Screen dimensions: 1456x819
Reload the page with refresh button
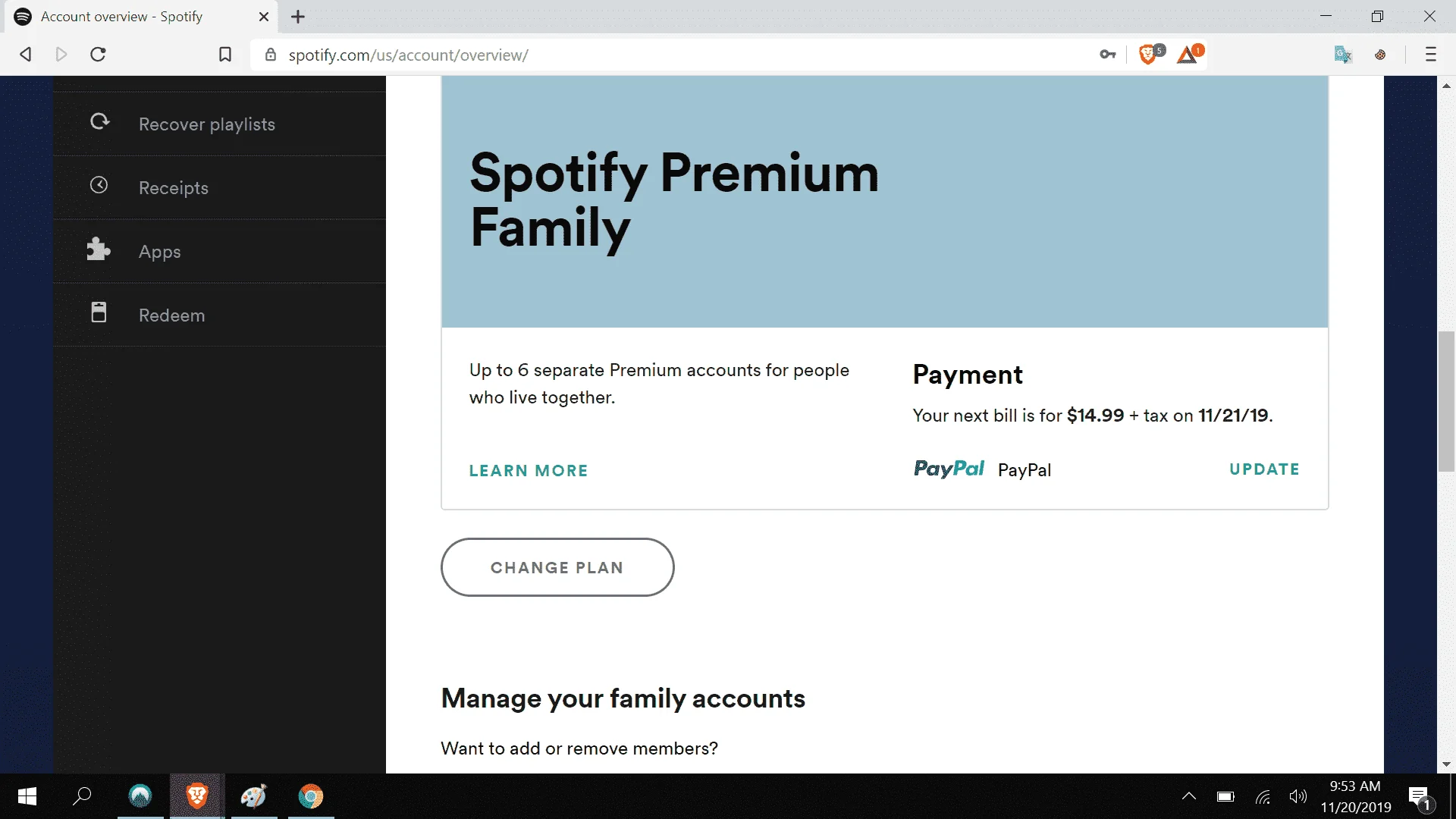click(x=98, y=55)
